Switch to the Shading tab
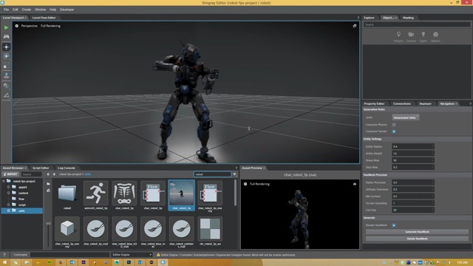 (x=408, y=18)
